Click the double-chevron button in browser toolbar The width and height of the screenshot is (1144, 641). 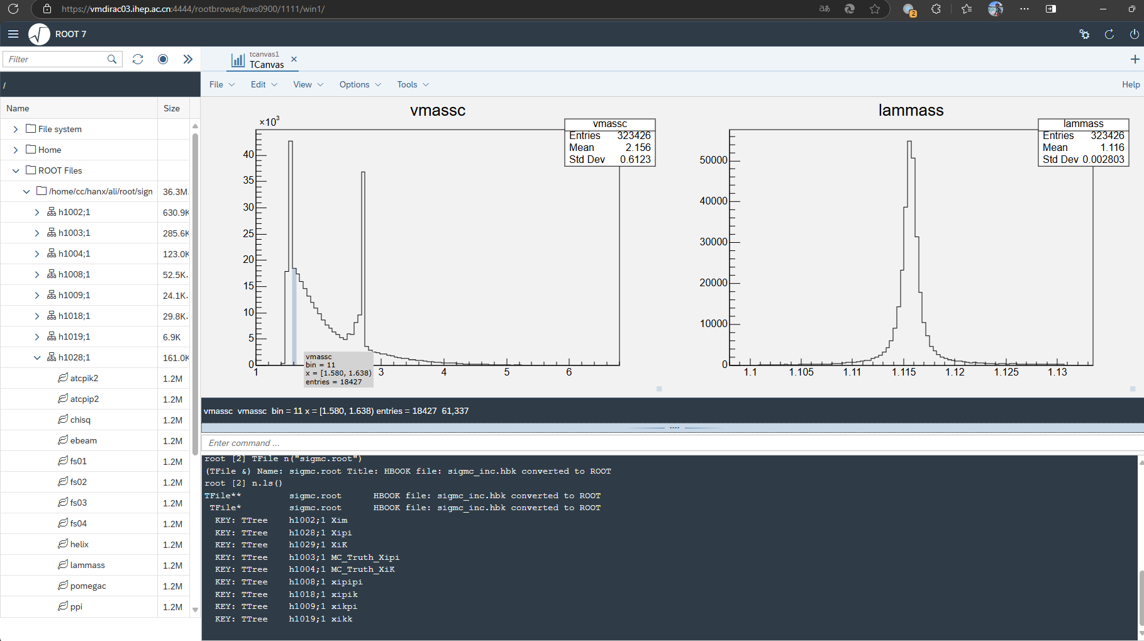click(187, 59)
